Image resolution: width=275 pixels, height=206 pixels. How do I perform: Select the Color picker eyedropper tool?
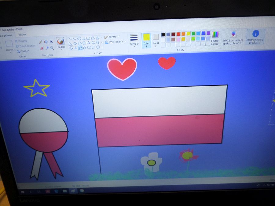click(47, 48)
